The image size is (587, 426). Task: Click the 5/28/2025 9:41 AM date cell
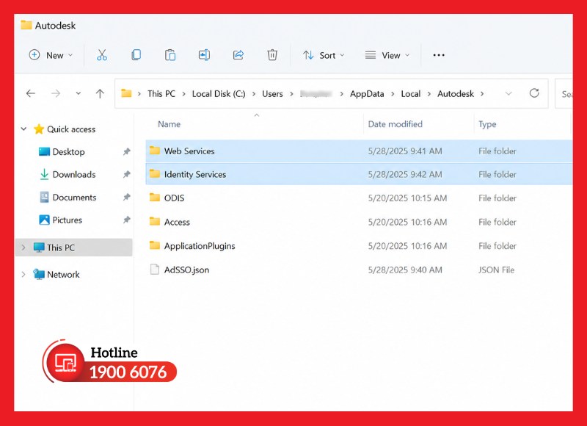coord(405,151)
